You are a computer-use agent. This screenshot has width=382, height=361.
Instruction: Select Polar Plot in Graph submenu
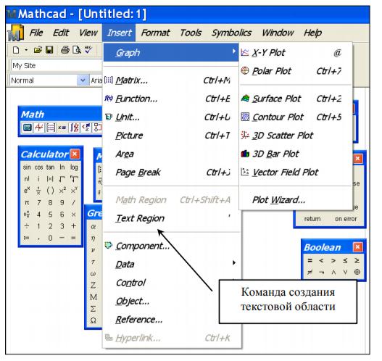click(296, 71)
